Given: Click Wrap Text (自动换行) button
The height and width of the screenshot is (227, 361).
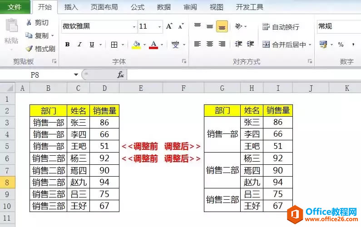Looking at the screenshot, I should point(281,27).
